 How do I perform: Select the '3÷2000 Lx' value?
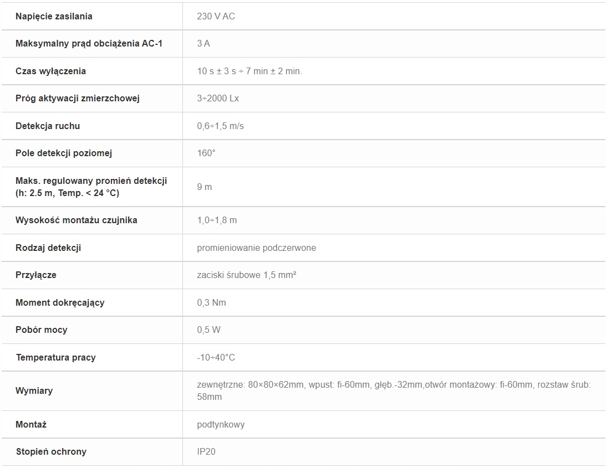coord(218,98)
